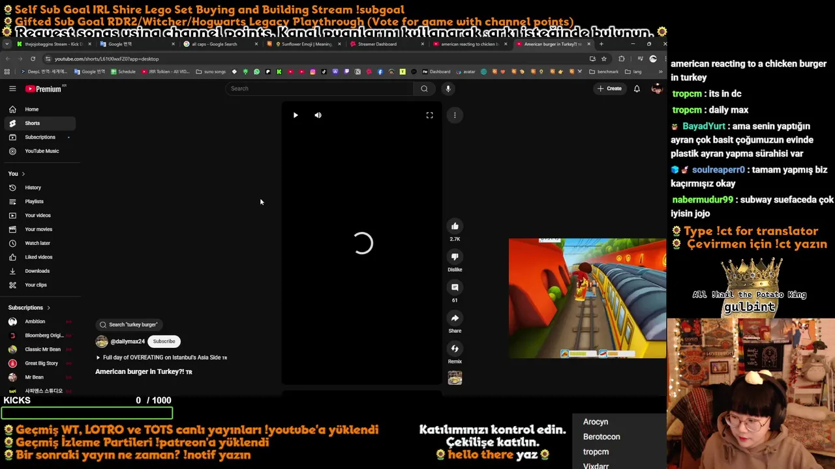Bookmark this page with the star
This screenshot has height=469, width=835.
click(x=604, y=59)
